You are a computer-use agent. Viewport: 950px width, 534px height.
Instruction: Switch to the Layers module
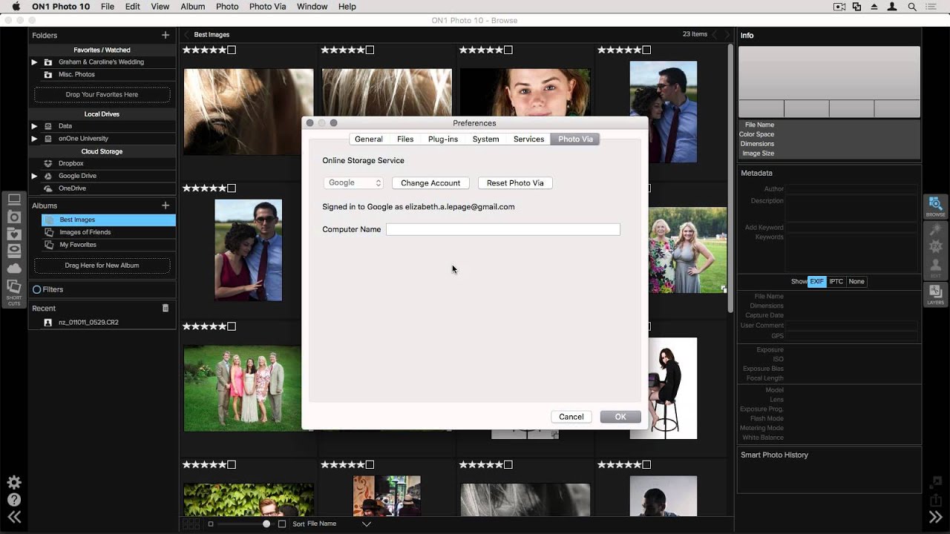tap(935, 294)
